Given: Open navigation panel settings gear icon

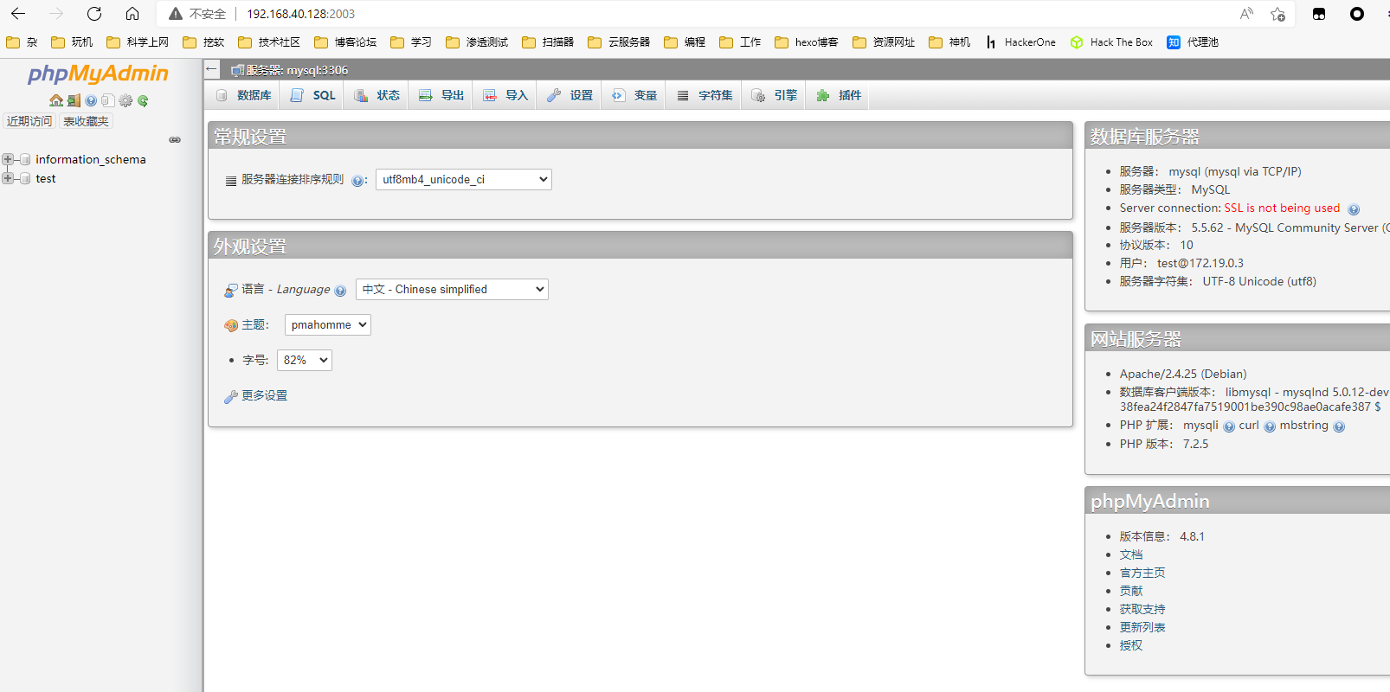Looking at the screenshot, I should pos(125,101).
